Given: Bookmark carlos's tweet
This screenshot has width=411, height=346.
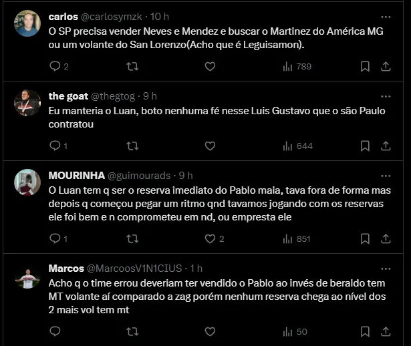Looking at the screenshot, I should point(365,66).
